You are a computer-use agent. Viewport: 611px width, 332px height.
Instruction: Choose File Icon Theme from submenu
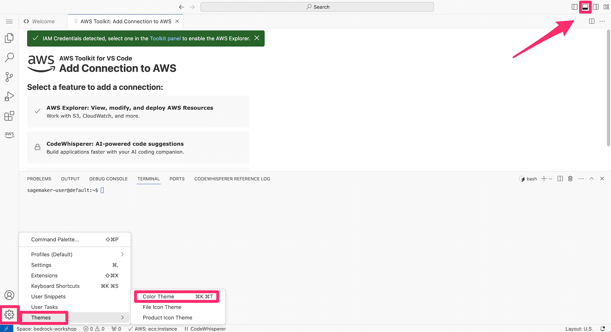pyautogui.click(x=178, y=307)
